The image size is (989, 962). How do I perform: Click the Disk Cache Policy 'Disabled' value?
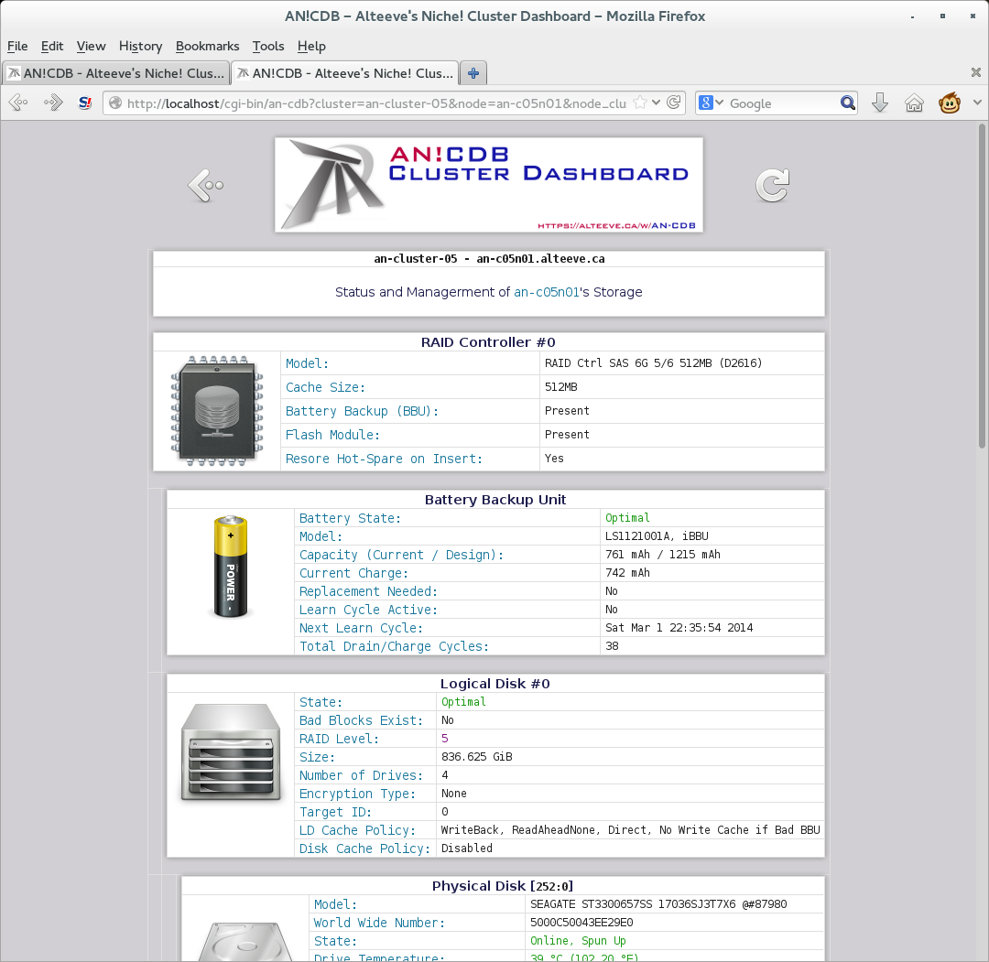[x=467, y=848]
